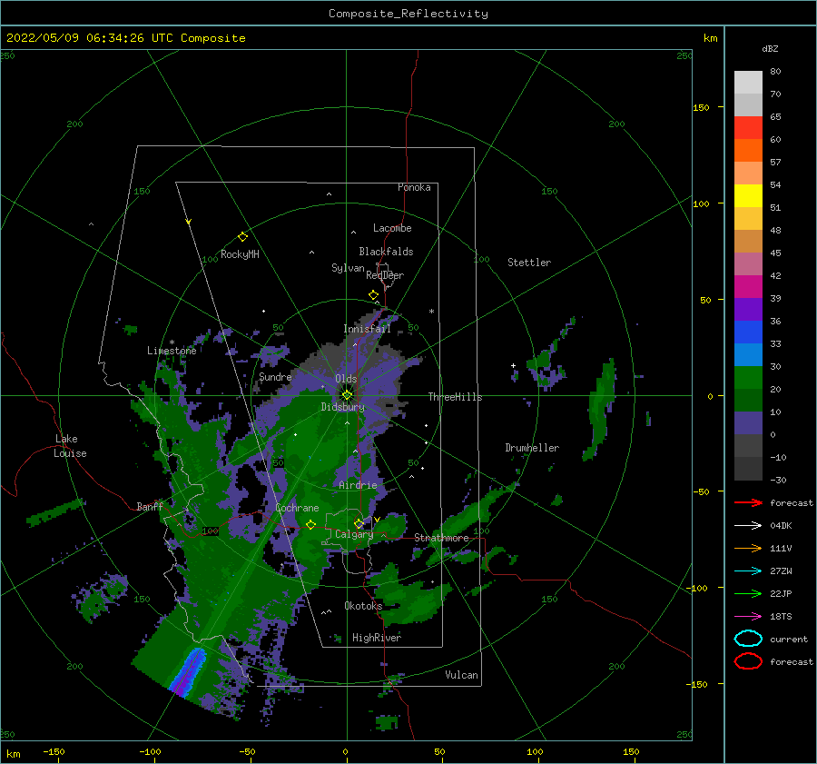This screenshot has height=764, width=817.
Task: Select the Olds label
Action: click(346, 379)
